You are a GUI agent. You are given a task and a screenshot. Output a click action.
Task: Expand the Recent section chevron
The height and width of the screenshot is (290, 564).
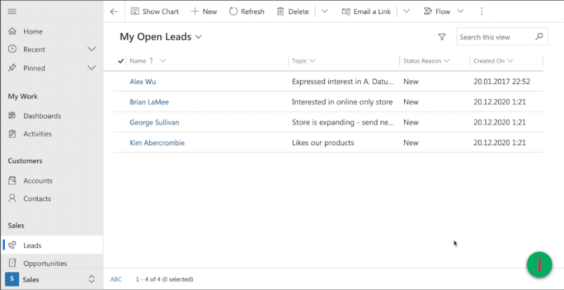click(x=92, y=49)
